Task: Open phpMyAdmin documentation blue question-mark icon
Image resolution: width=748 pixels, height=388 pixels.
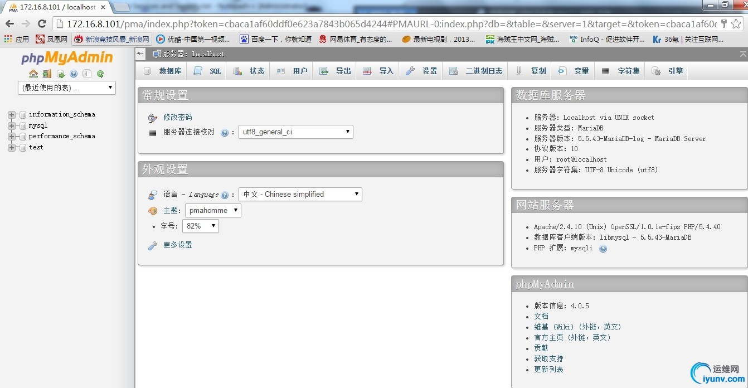Action: pos(74,74)
